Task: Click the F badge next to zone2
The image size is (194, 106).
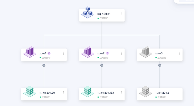Action: 107,53
